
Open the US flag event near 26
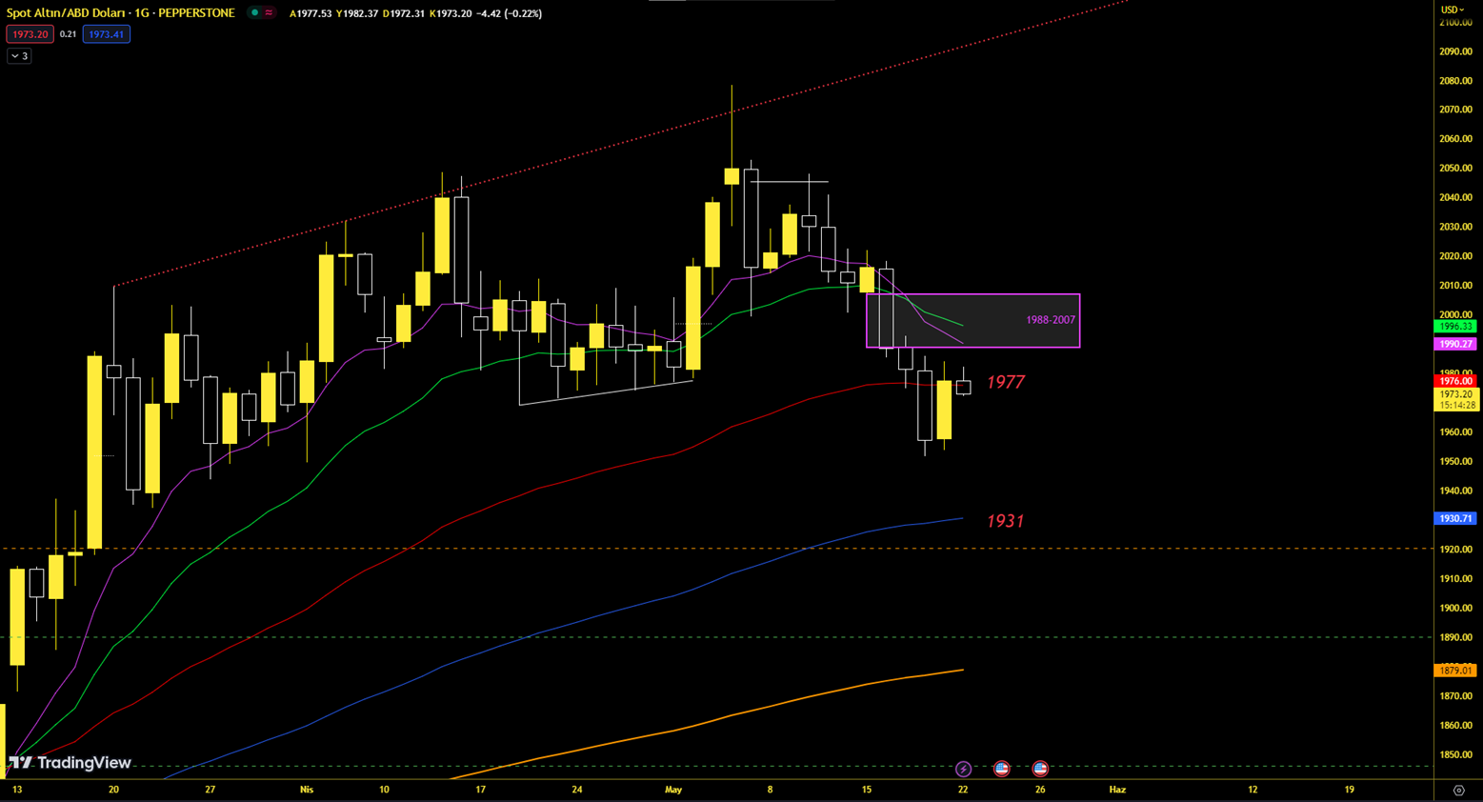(x=1040, y=769)
